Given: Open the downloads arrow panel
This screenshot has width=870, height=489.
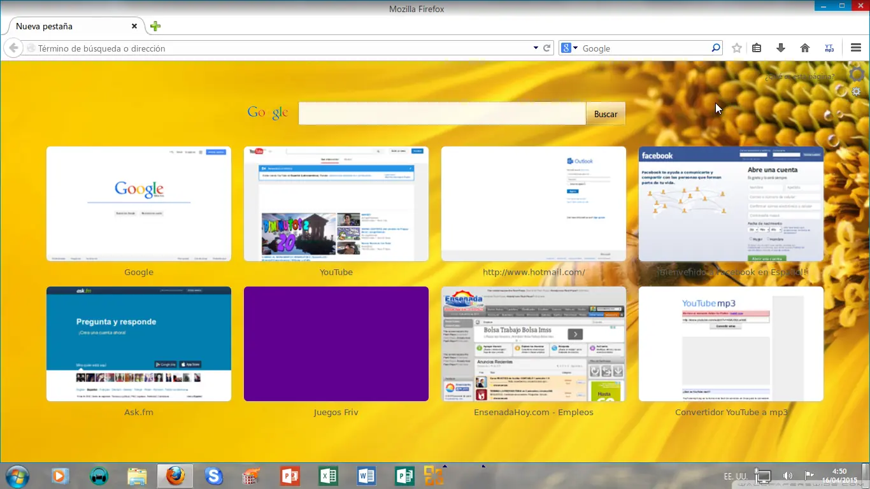Looking at the screenshot, I should click(x=781, y=48).
